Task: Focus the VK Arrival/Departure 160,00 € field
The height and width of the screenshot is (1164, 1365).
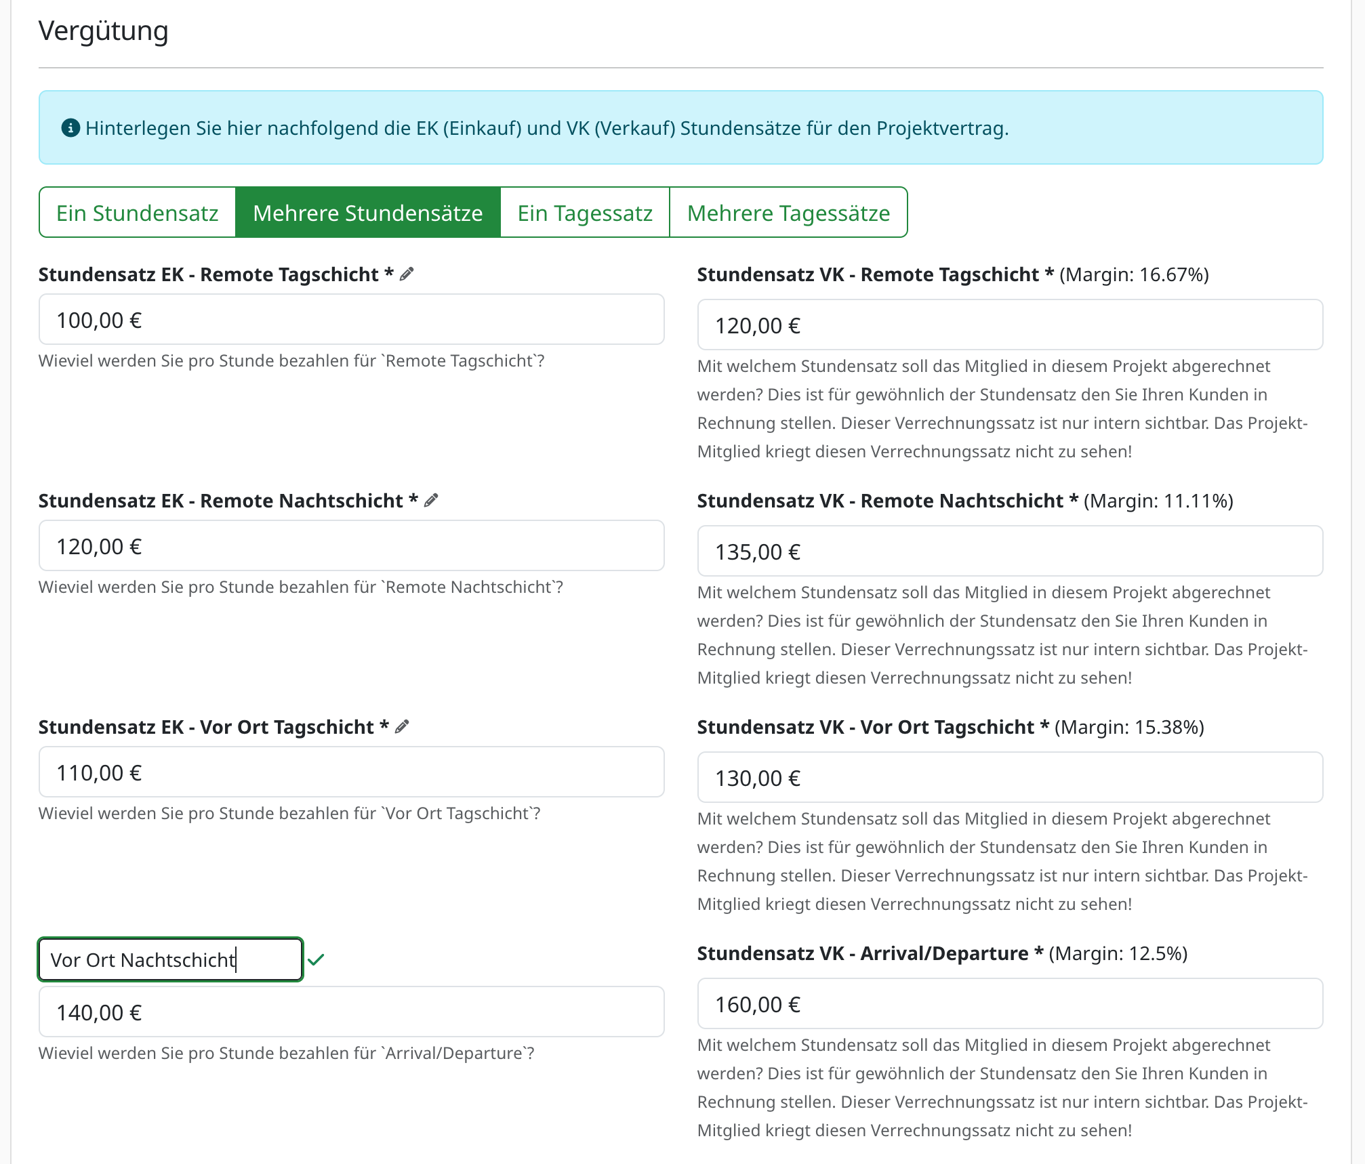Action: click(1010, 1004)
